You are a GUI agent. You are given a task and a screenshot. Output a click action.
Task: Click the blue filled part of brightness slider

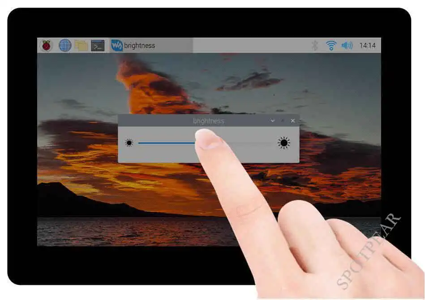[166, 143]
